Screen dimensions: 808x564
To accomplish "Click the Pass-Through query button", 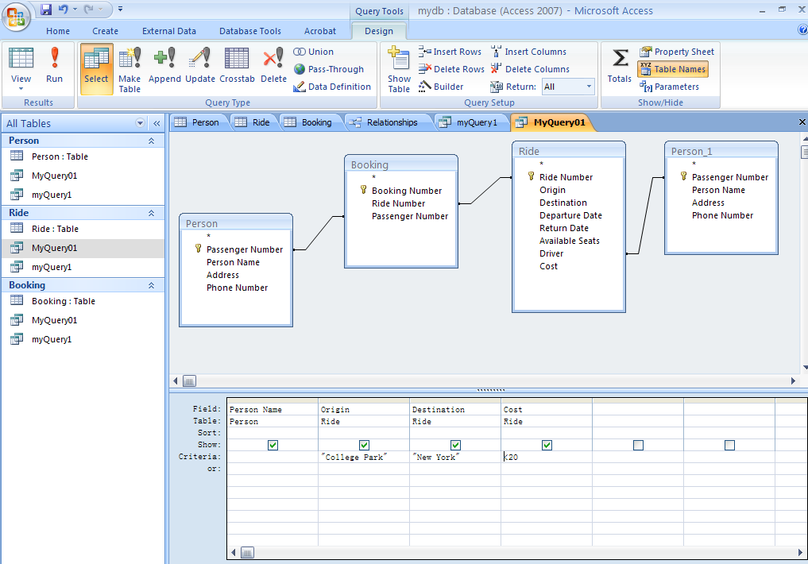I will [x=328, y=69].
